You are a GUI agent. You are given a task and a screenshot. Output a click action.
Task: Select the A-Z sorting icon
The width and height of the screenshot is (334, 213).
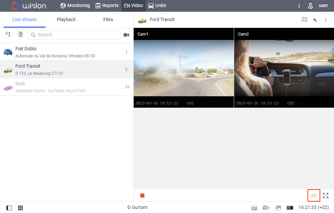[x=8, y=34]
